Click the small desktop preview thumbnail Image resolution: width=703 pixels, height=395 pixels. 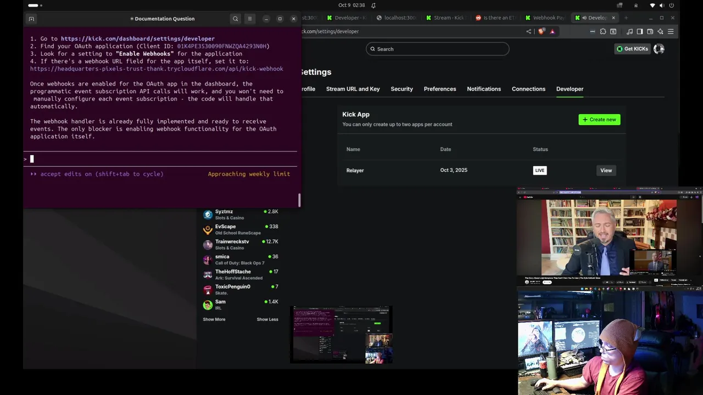click(341, 335)
